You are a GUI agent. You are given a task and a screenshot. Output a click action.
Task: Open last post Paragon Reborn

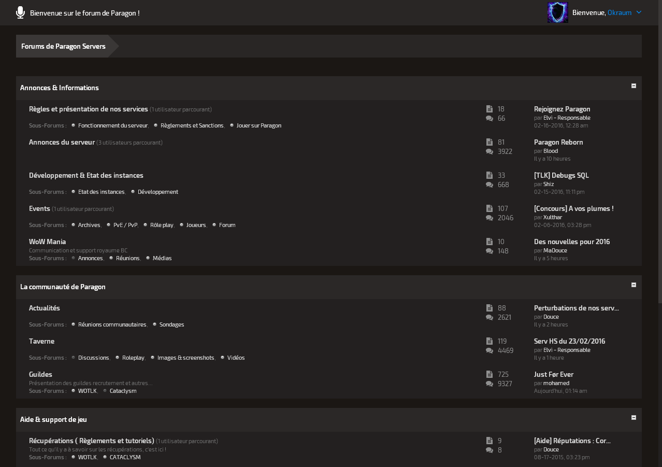pyautogui.click(x=558, y=143)
